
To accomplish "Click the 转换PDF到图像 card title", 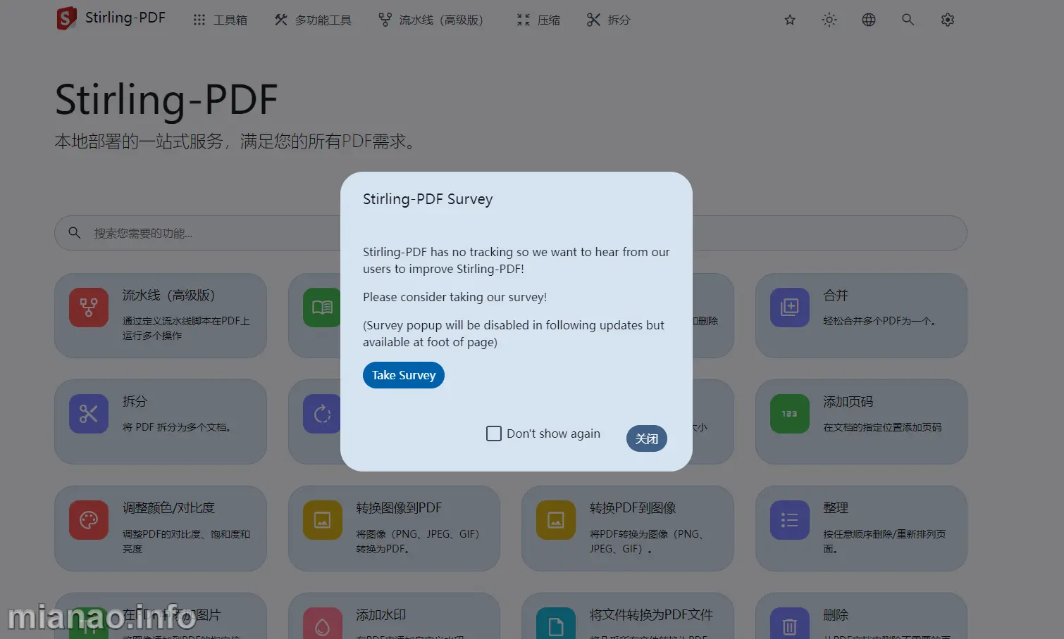I will [x=633, y=508].
